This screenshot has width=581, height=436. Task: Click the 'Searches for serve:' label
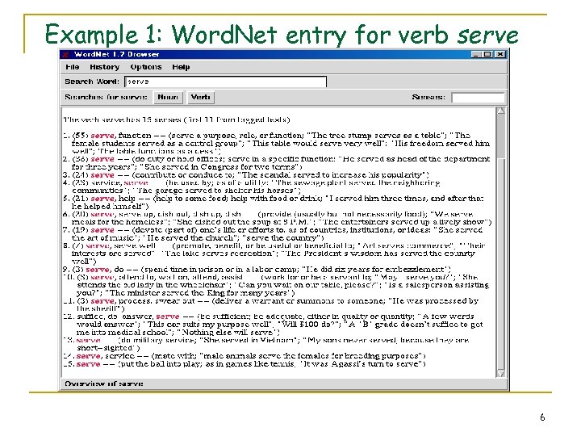tap(106, 97)
